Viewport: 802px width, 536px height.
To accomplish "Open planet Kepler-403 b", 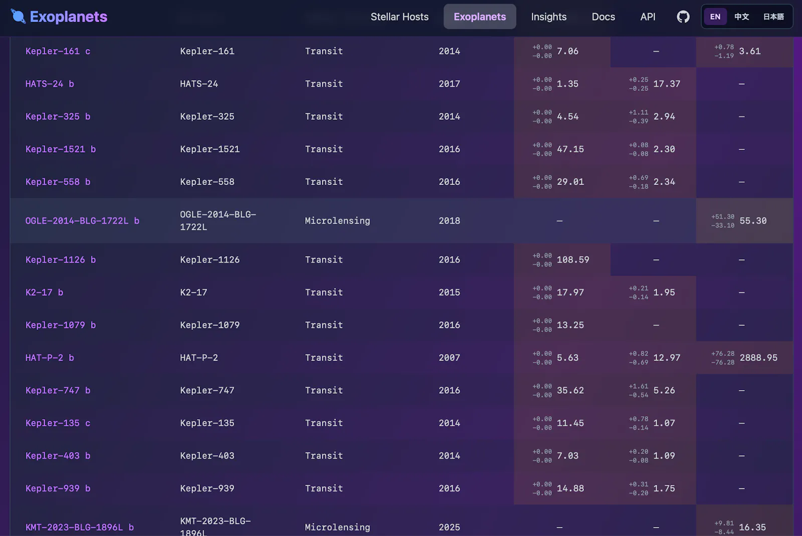I will (58, 455).
